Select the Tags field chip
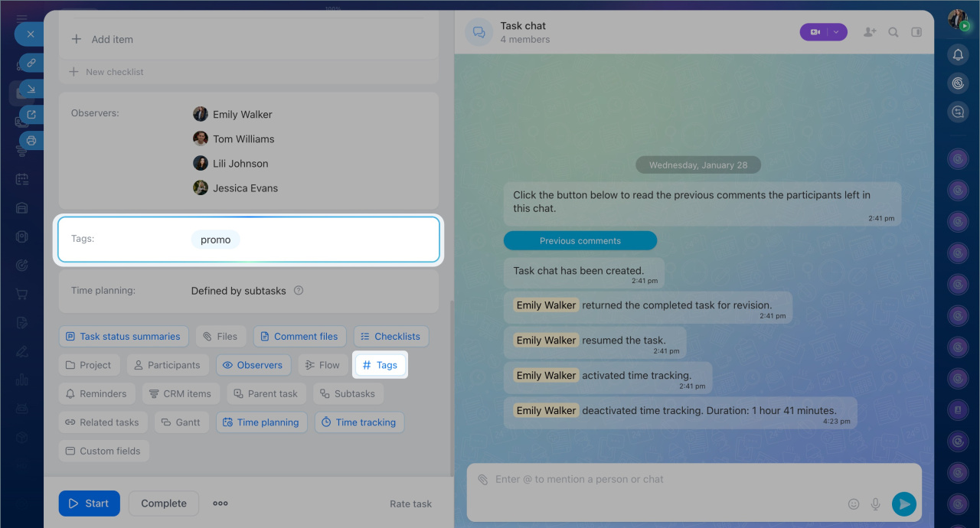 tap(380, 365)
